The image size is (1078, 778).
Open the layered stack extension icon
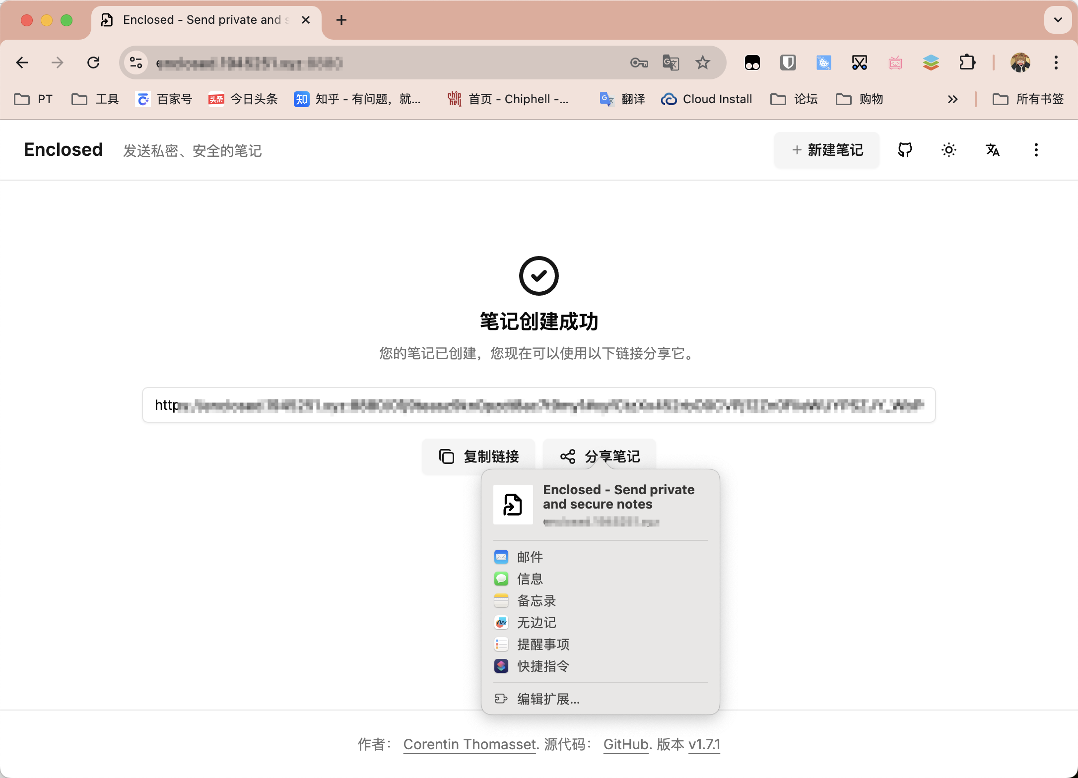tap(931, 63)
